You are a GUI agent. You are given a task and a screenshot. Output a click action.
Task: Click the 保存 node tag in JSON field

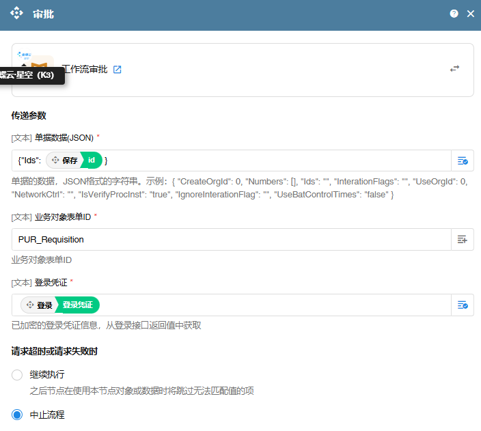pyautogui.click(x=64, y=161)
